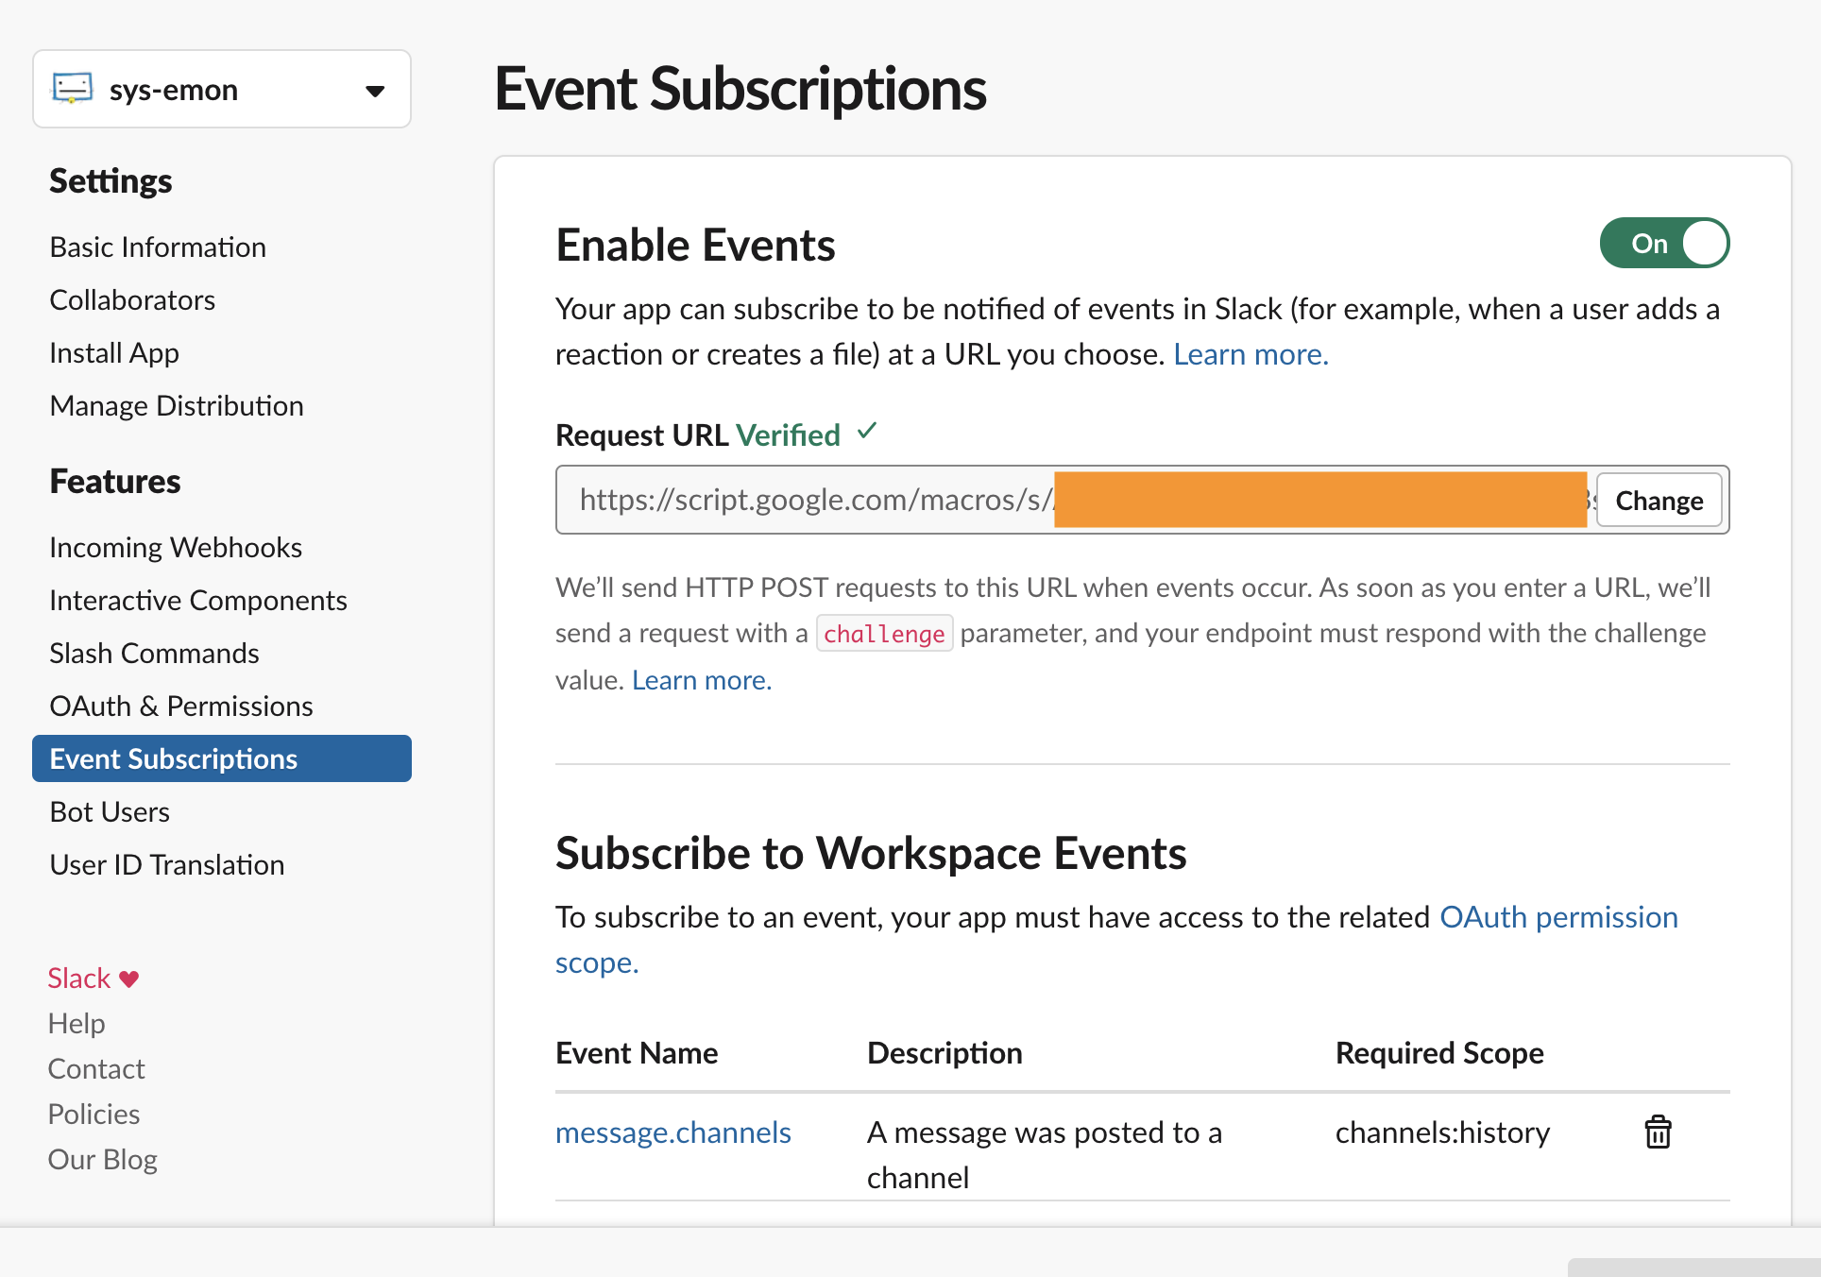This screenshot has width=1821, height=1277.
Task: Click the Change button for the Request URL
Action: [x=1659, y=500]
